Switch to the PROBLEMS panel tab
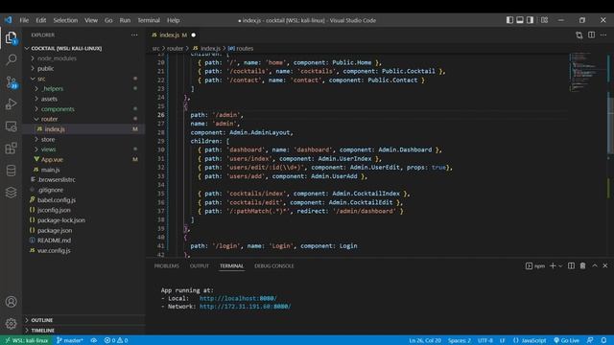This screenshot has height=345, width=614. coord(166,266)
